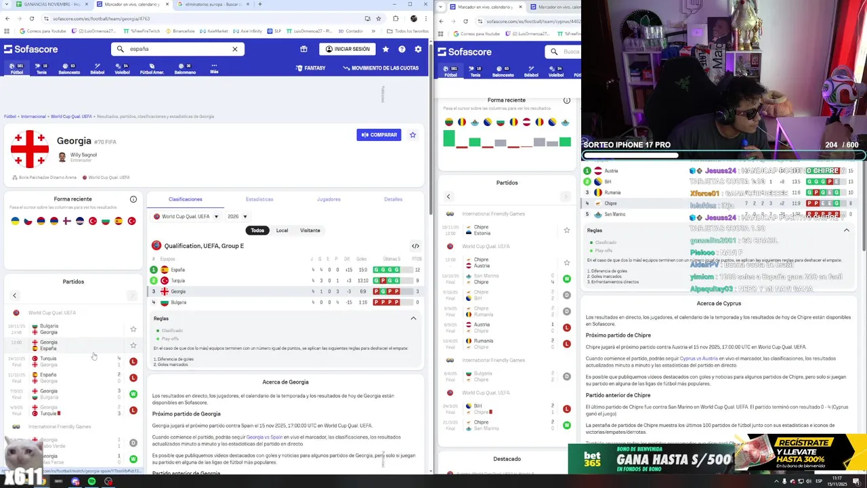Open the Más sports menu
Image resolution: width=867 pixels, height=488 pixels.
point(214,68)
